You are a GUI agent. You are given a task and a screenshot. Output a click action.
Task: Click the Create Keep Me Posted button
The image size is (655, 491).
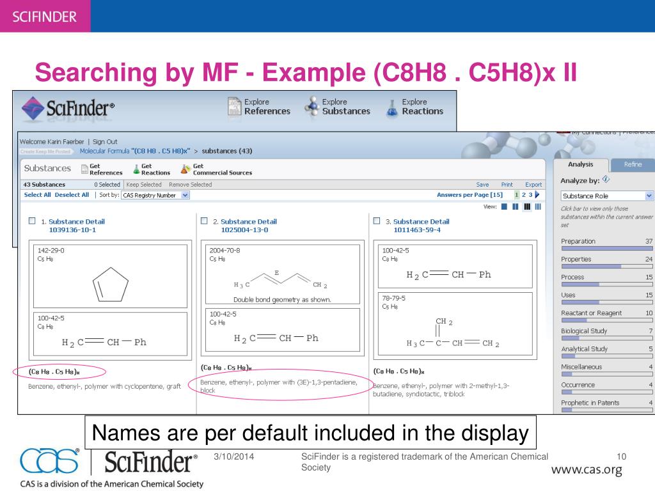pyautogui.click(x=45, y=152)
